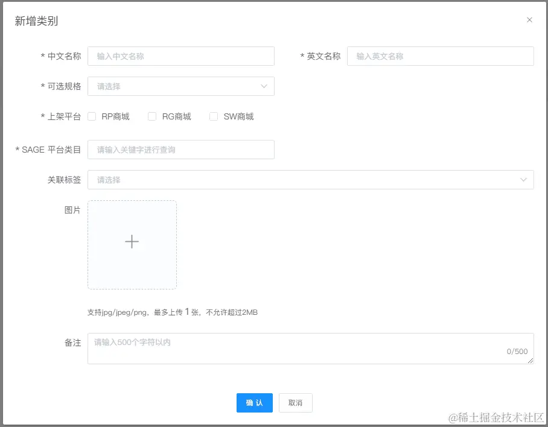Click the SAGE 平台类目 keyword search field
This screenshot has width=548, height=427.
click(x=181, y=149)
